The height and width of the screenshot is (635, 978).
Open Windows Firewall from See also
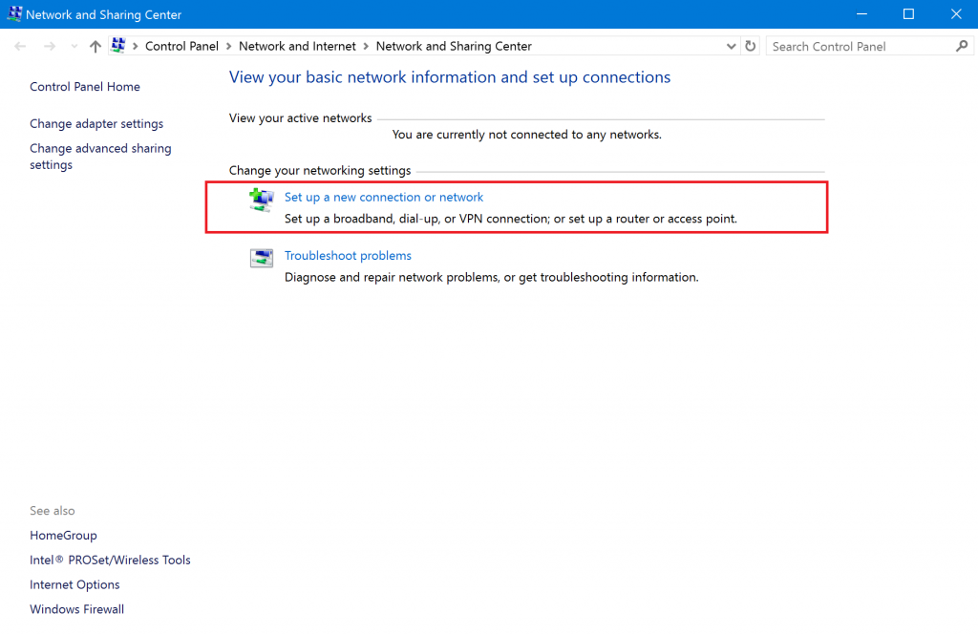(x=76, y=608)
